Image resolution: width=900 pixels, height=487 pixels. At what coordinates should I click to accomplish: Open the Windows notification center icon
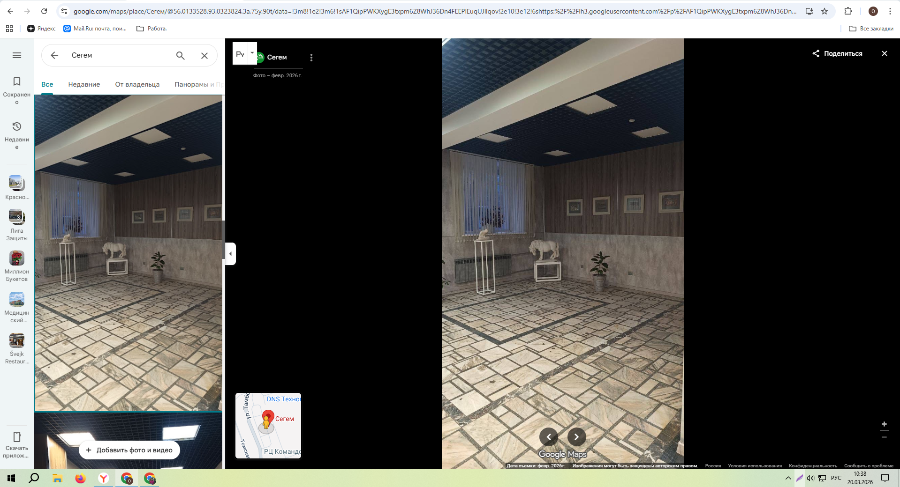tap(885, 478)
